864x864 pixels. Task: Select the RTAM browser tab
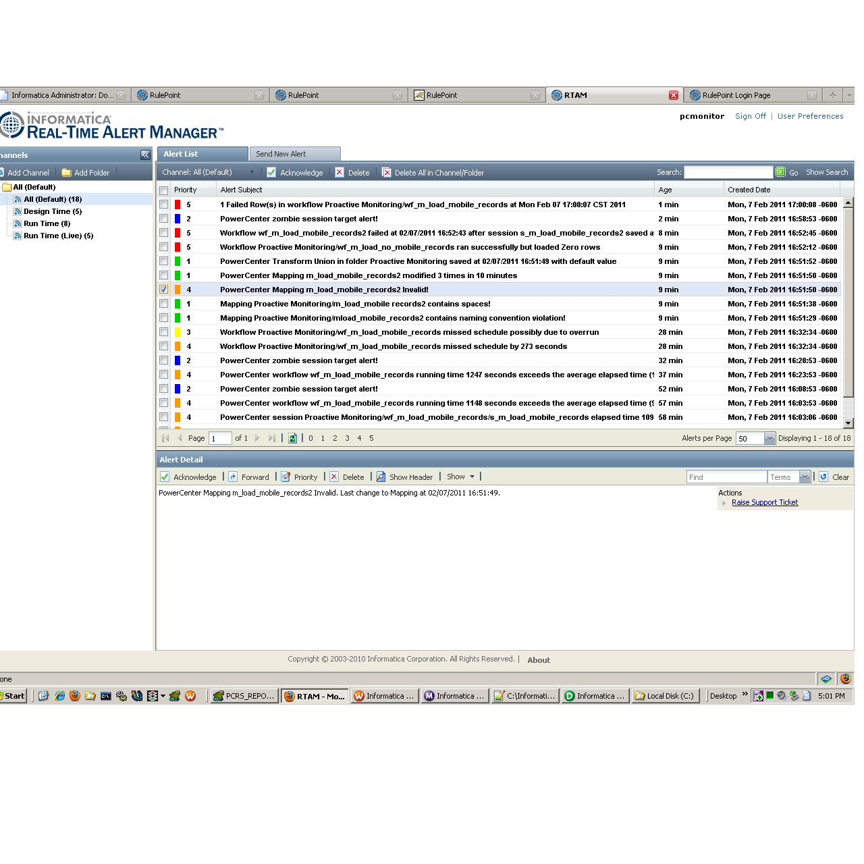click(x=614, y=95)
